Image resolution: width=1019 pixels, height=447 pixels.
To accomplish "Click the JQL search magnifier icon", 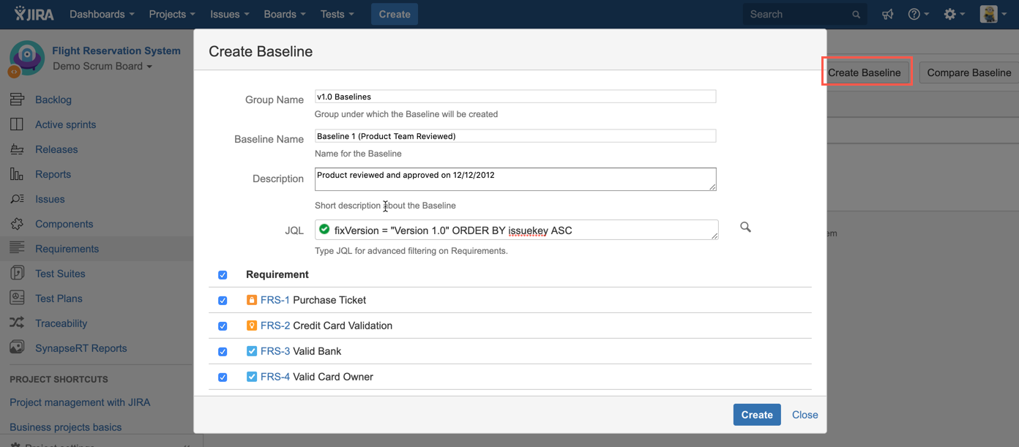I will [x=745, y=228].
